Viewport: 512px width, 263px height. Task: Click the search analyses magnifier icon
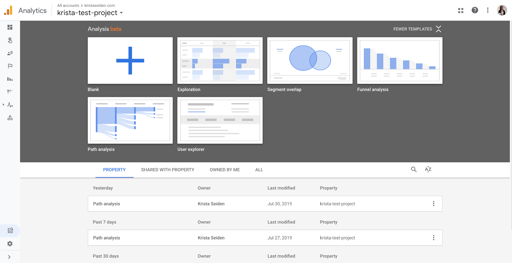click(414, 170)
